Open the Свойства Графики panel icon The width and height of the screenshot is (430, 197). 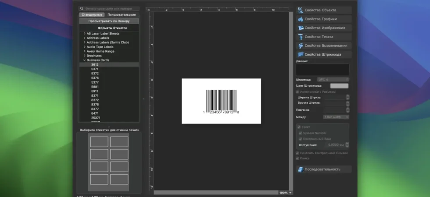(x=301, y=19)
